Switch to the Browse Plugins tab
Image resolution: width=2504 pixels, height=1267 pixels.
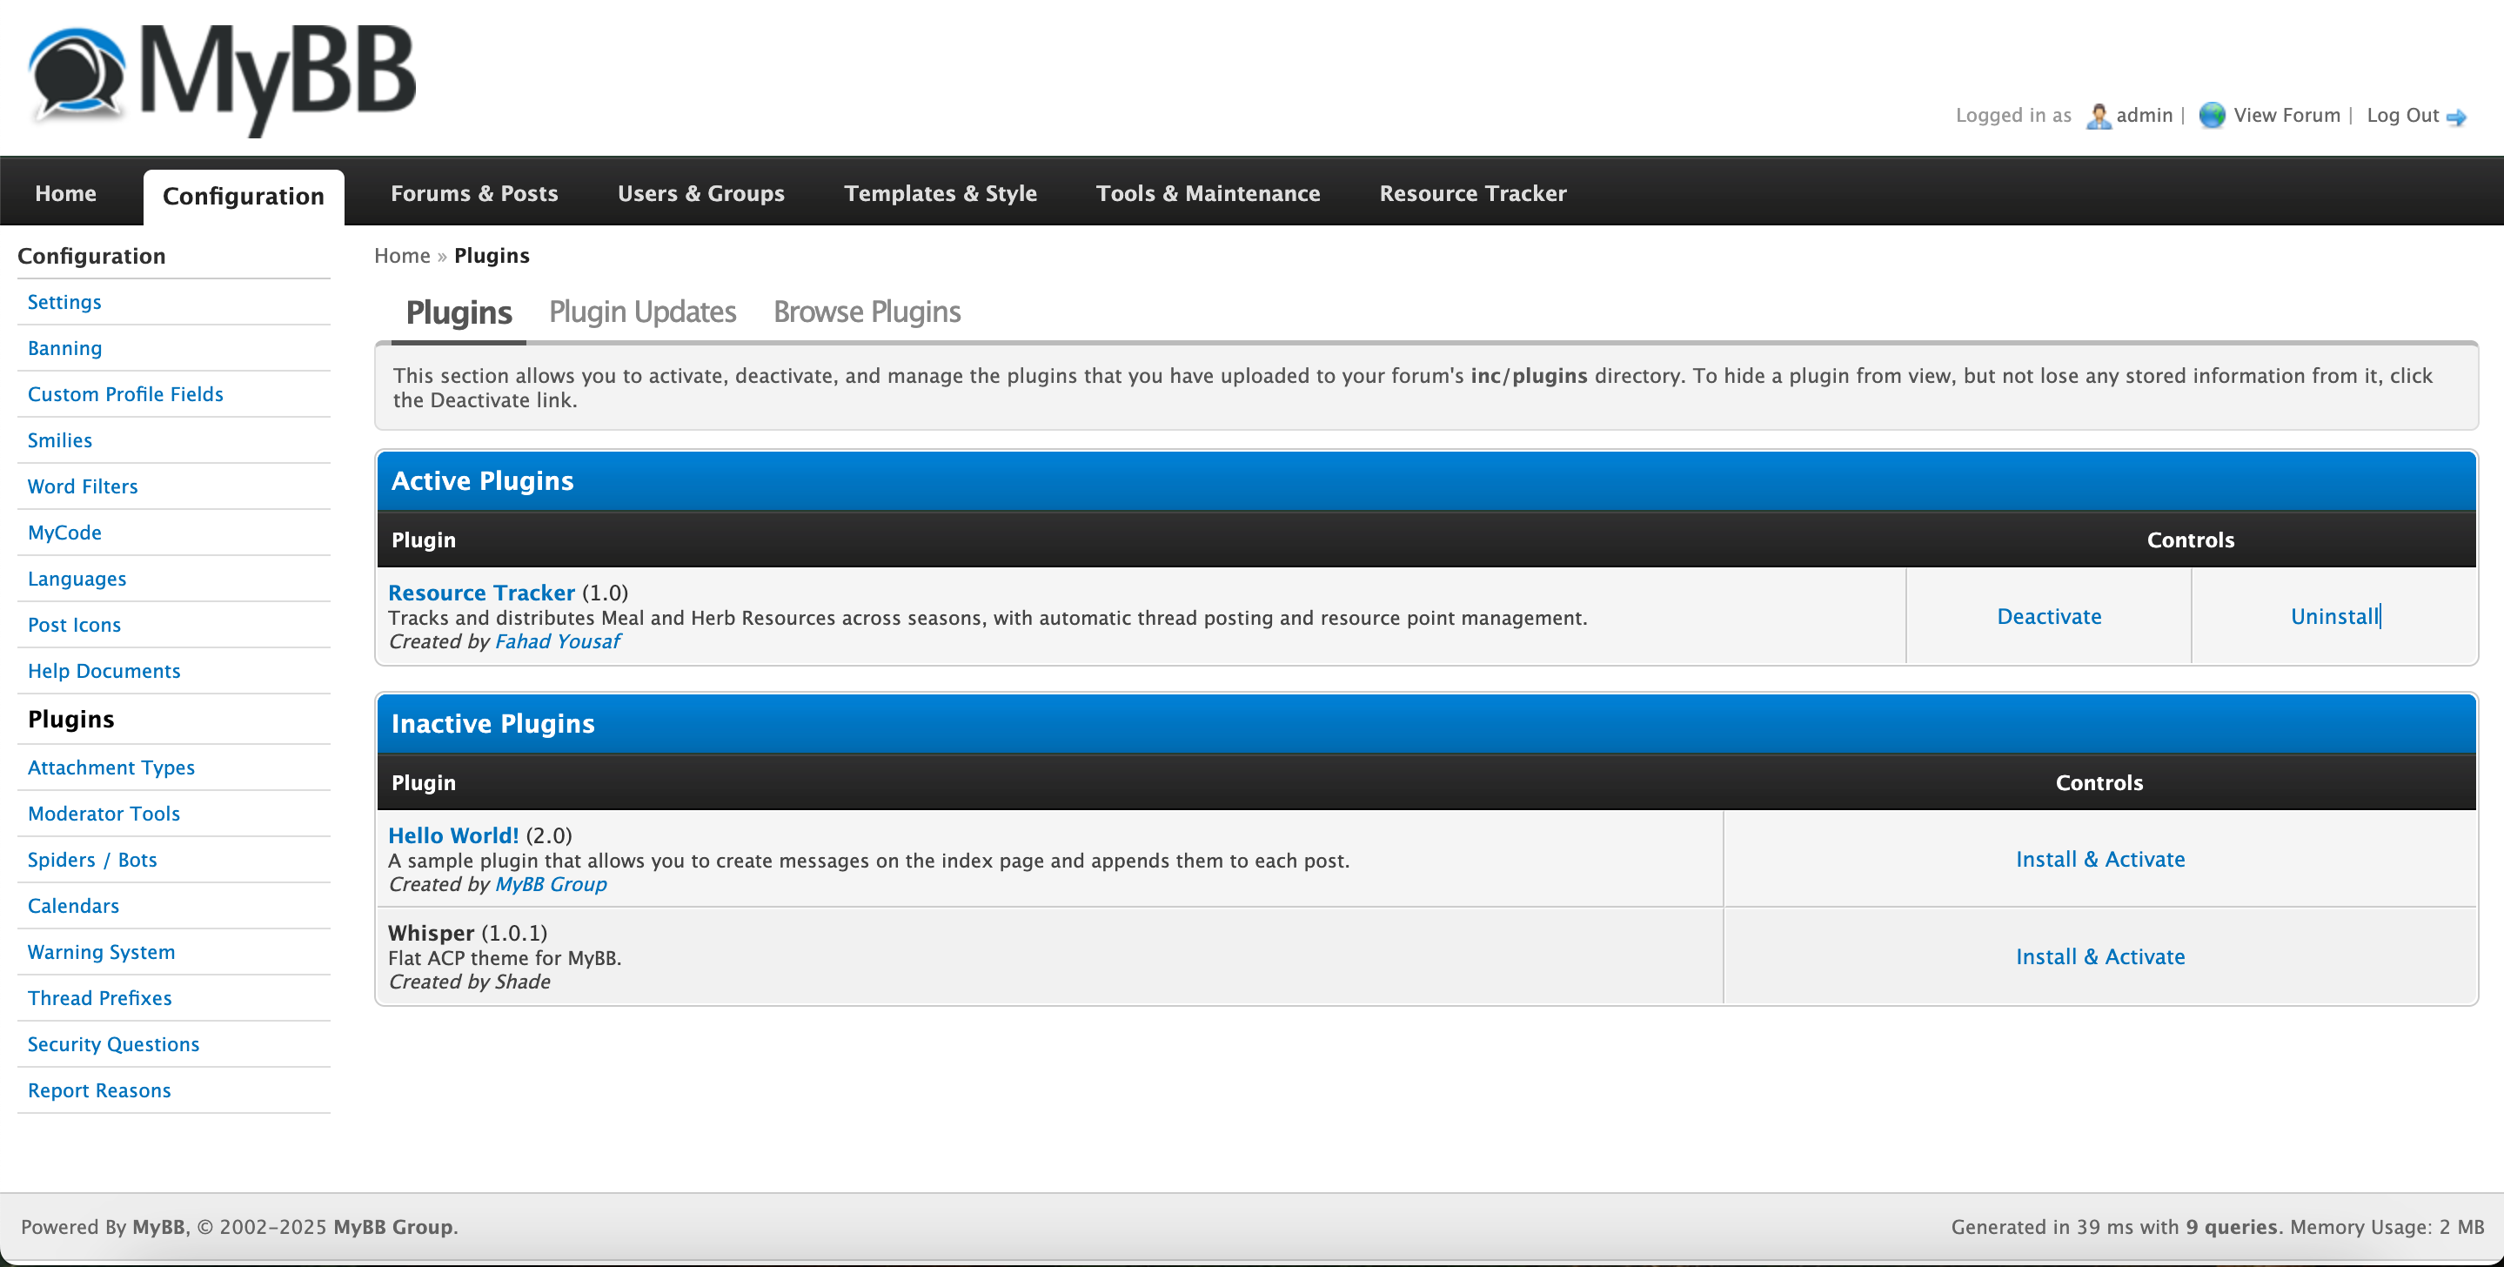click(866, 312)
